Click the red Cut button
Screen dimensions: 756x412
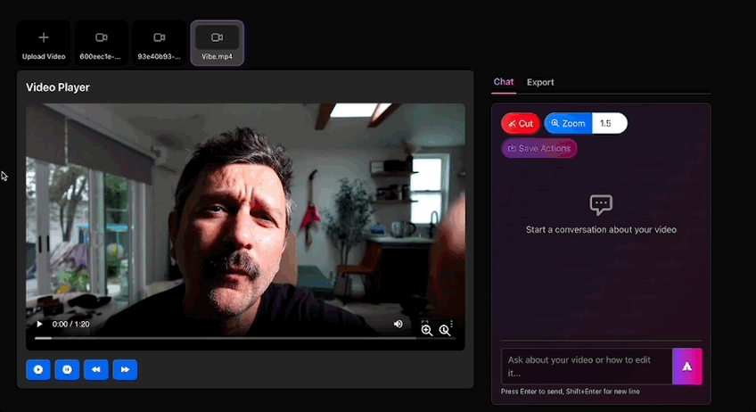(521, 123)
